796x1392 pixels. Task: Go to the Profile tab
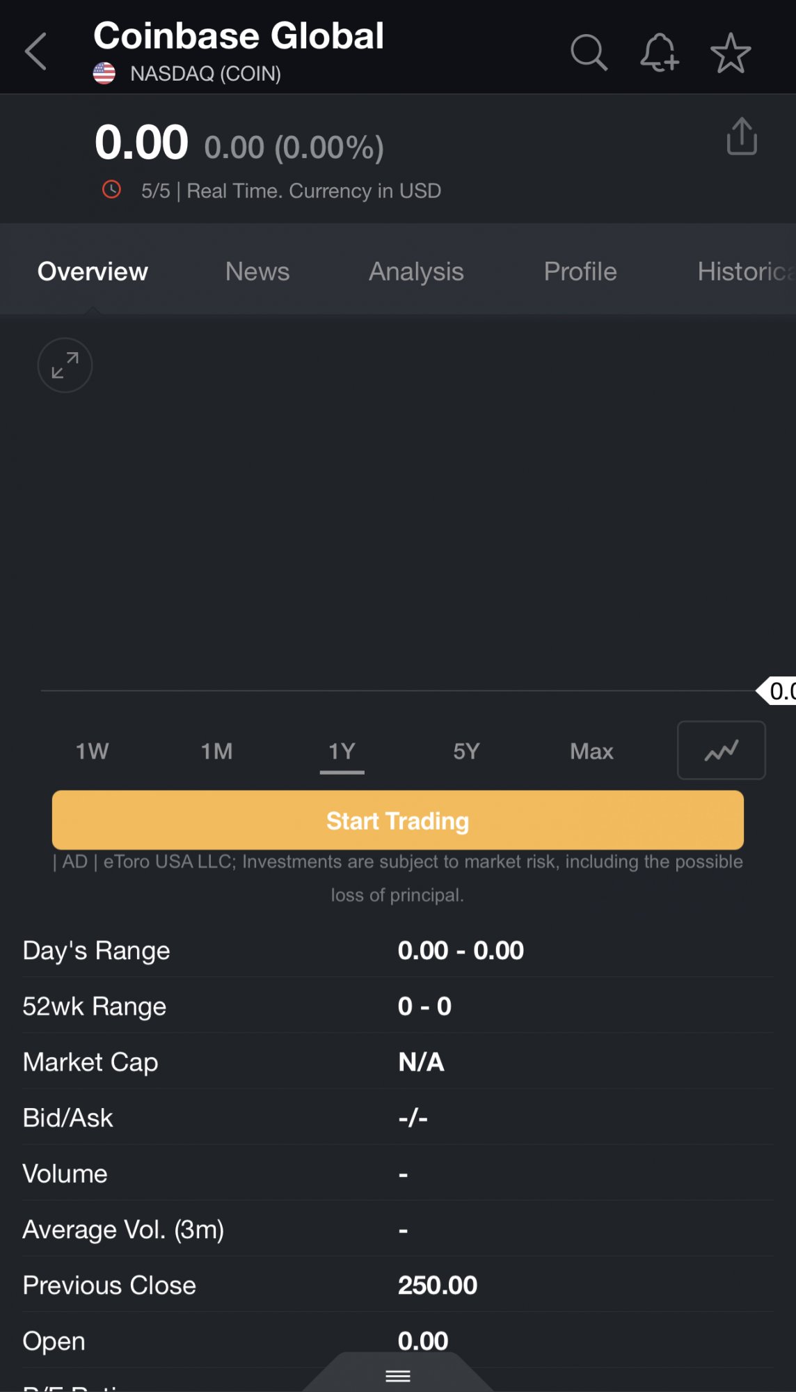[580, 271]
